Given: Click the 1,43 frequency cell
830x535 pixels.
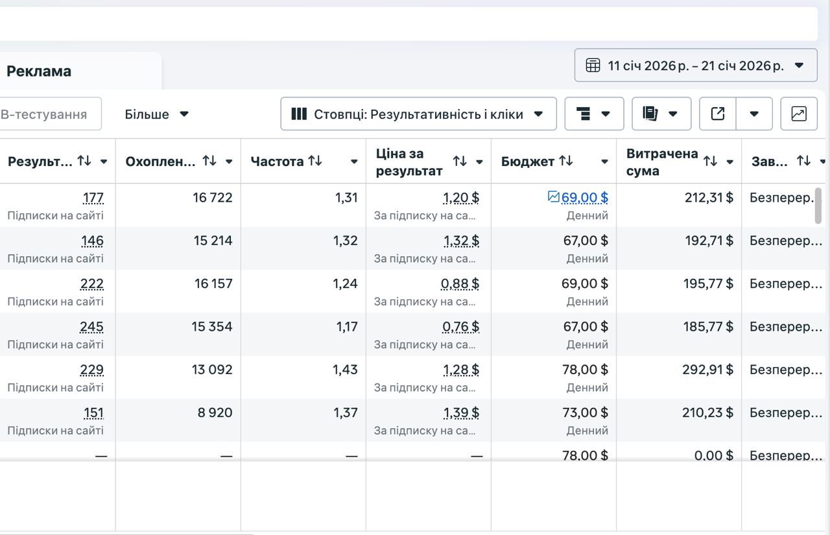Looking at the screenshot, I should [x=345, y=370].
